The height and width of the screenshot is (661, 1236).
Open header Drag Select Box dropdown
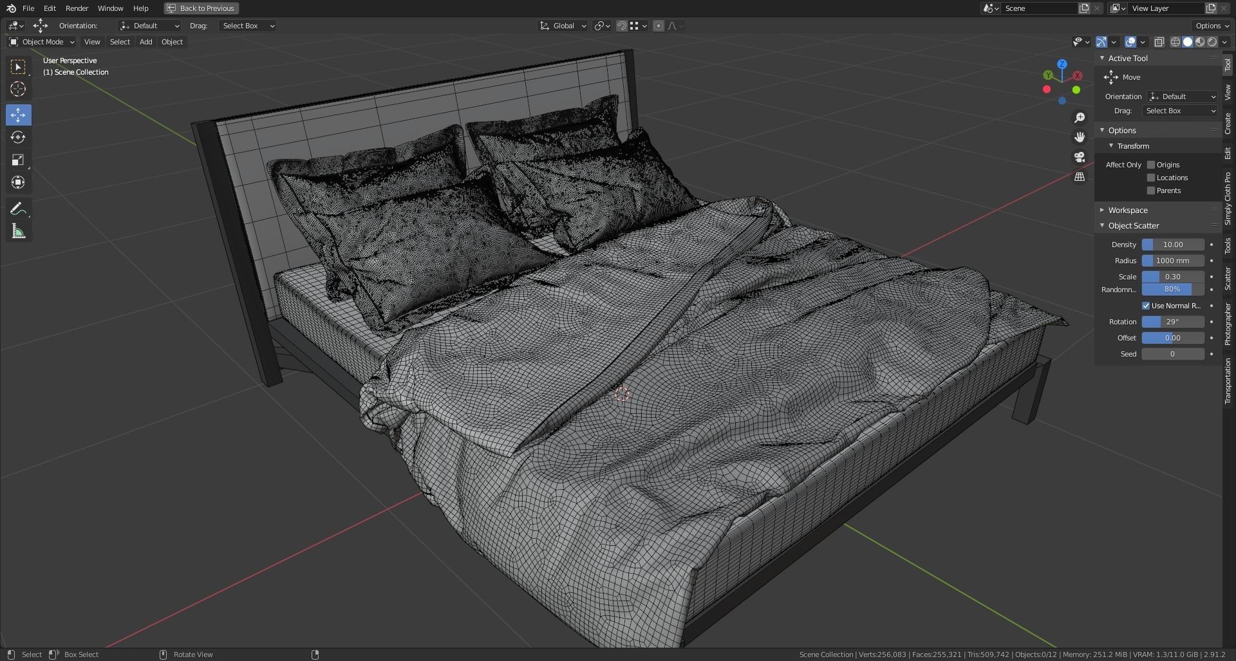[x=247, y=26]
